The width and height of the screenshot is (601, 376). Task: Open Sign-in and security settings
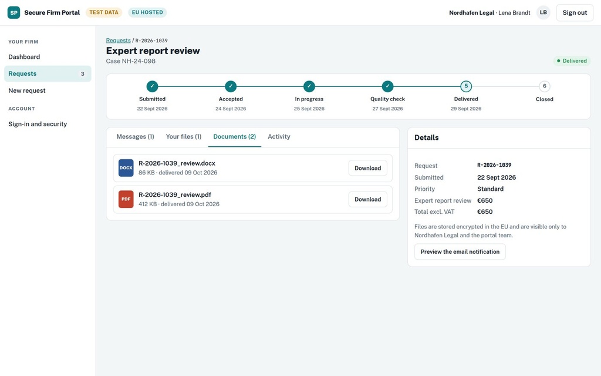pos(48,124)
